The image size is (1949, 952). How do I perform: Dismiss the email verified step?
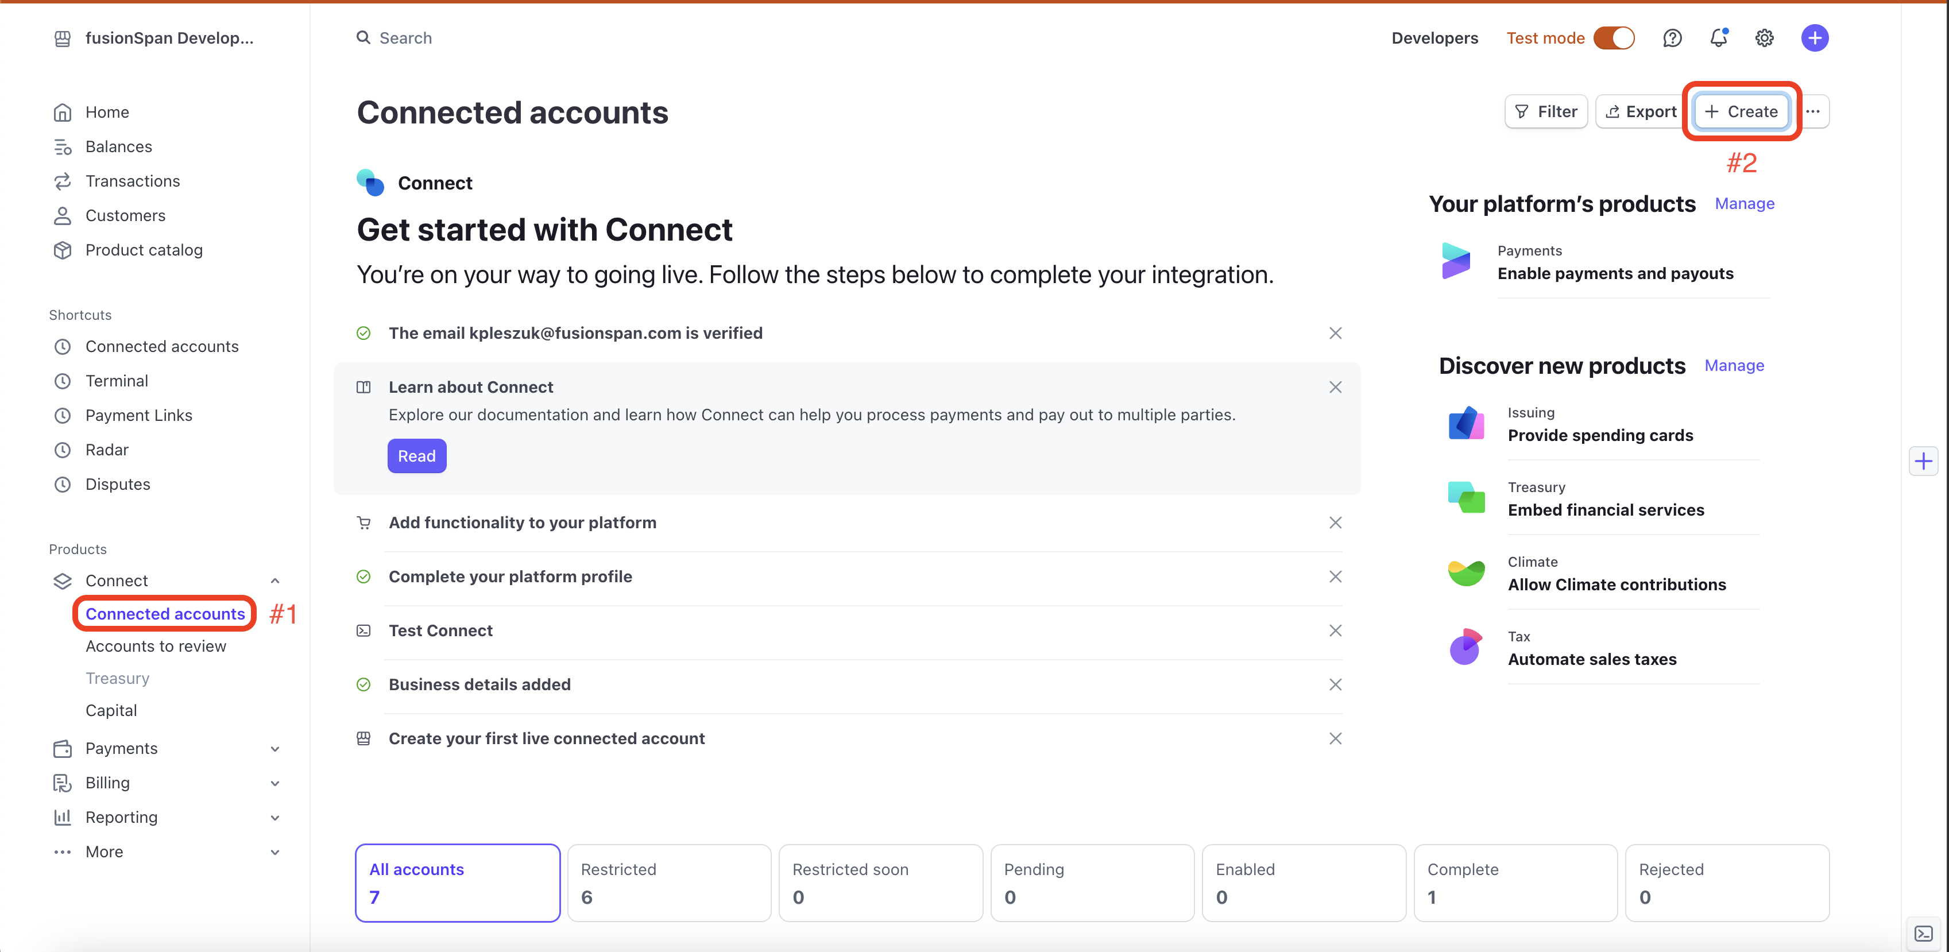[x=1335, y=333]
